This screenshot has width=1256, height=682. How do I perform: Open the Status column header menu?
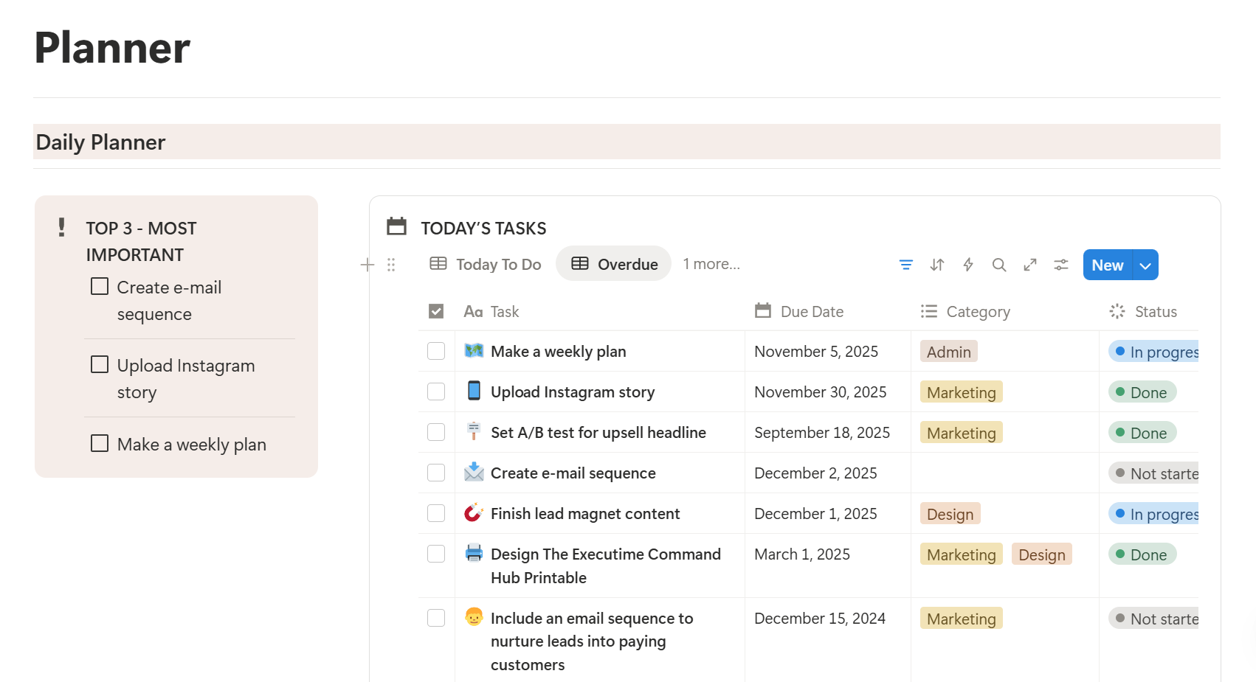[x=1154, y=312]
